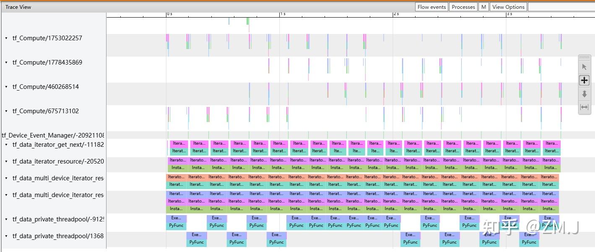
Task: Open the Processes selector
Action: coord(463,6)
